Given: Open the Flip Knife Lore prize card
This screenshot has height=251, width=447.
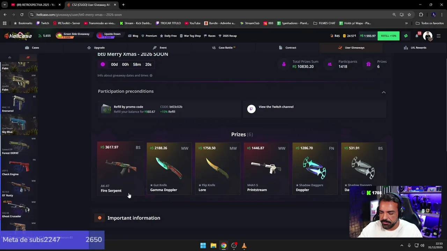Looking at the screenshot, I should [218, 169].
